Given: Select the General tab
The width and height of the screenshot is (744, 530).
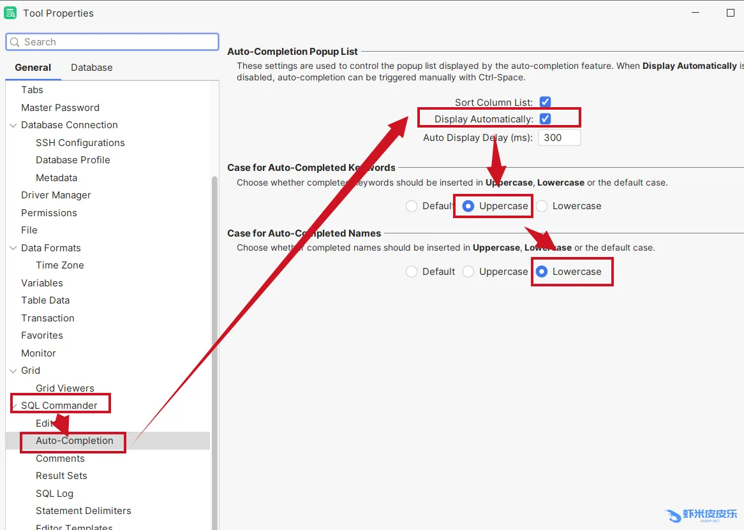Looking at the screenshot, I should (33, 68).
